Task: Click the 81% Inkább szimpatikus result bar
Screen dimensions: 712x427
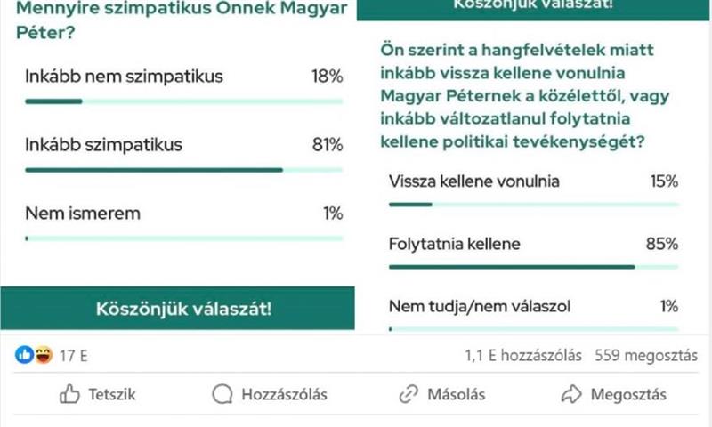Action: 153,169
